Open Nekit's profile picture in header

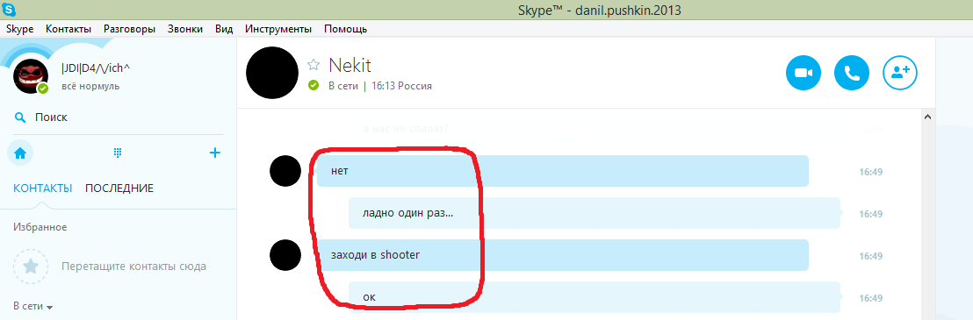point(272,73)
